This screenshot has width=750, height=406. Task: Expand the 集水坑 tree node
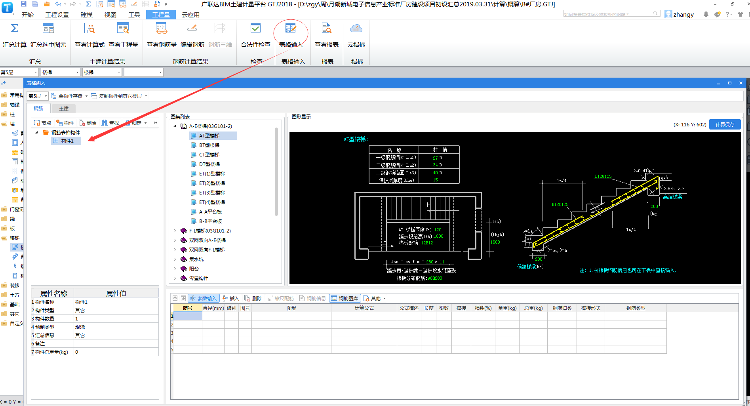point(175,259)
